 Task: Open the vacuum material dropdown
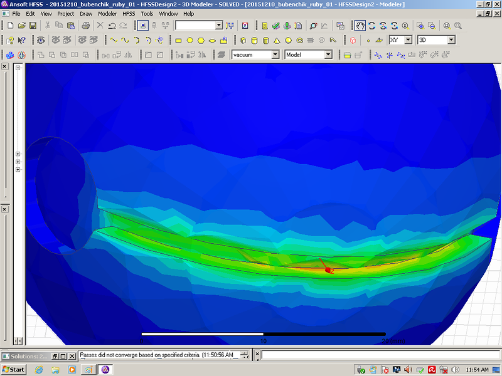click(275, 55)
